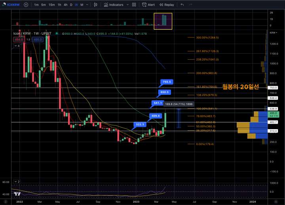This screenshot has width=285, height=205.
Task: Select the 1h interval
Action: (x=59, y=5)
